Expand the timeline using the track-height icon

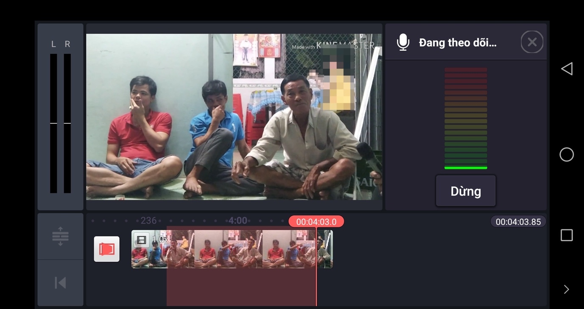click(x=60, y=236)
